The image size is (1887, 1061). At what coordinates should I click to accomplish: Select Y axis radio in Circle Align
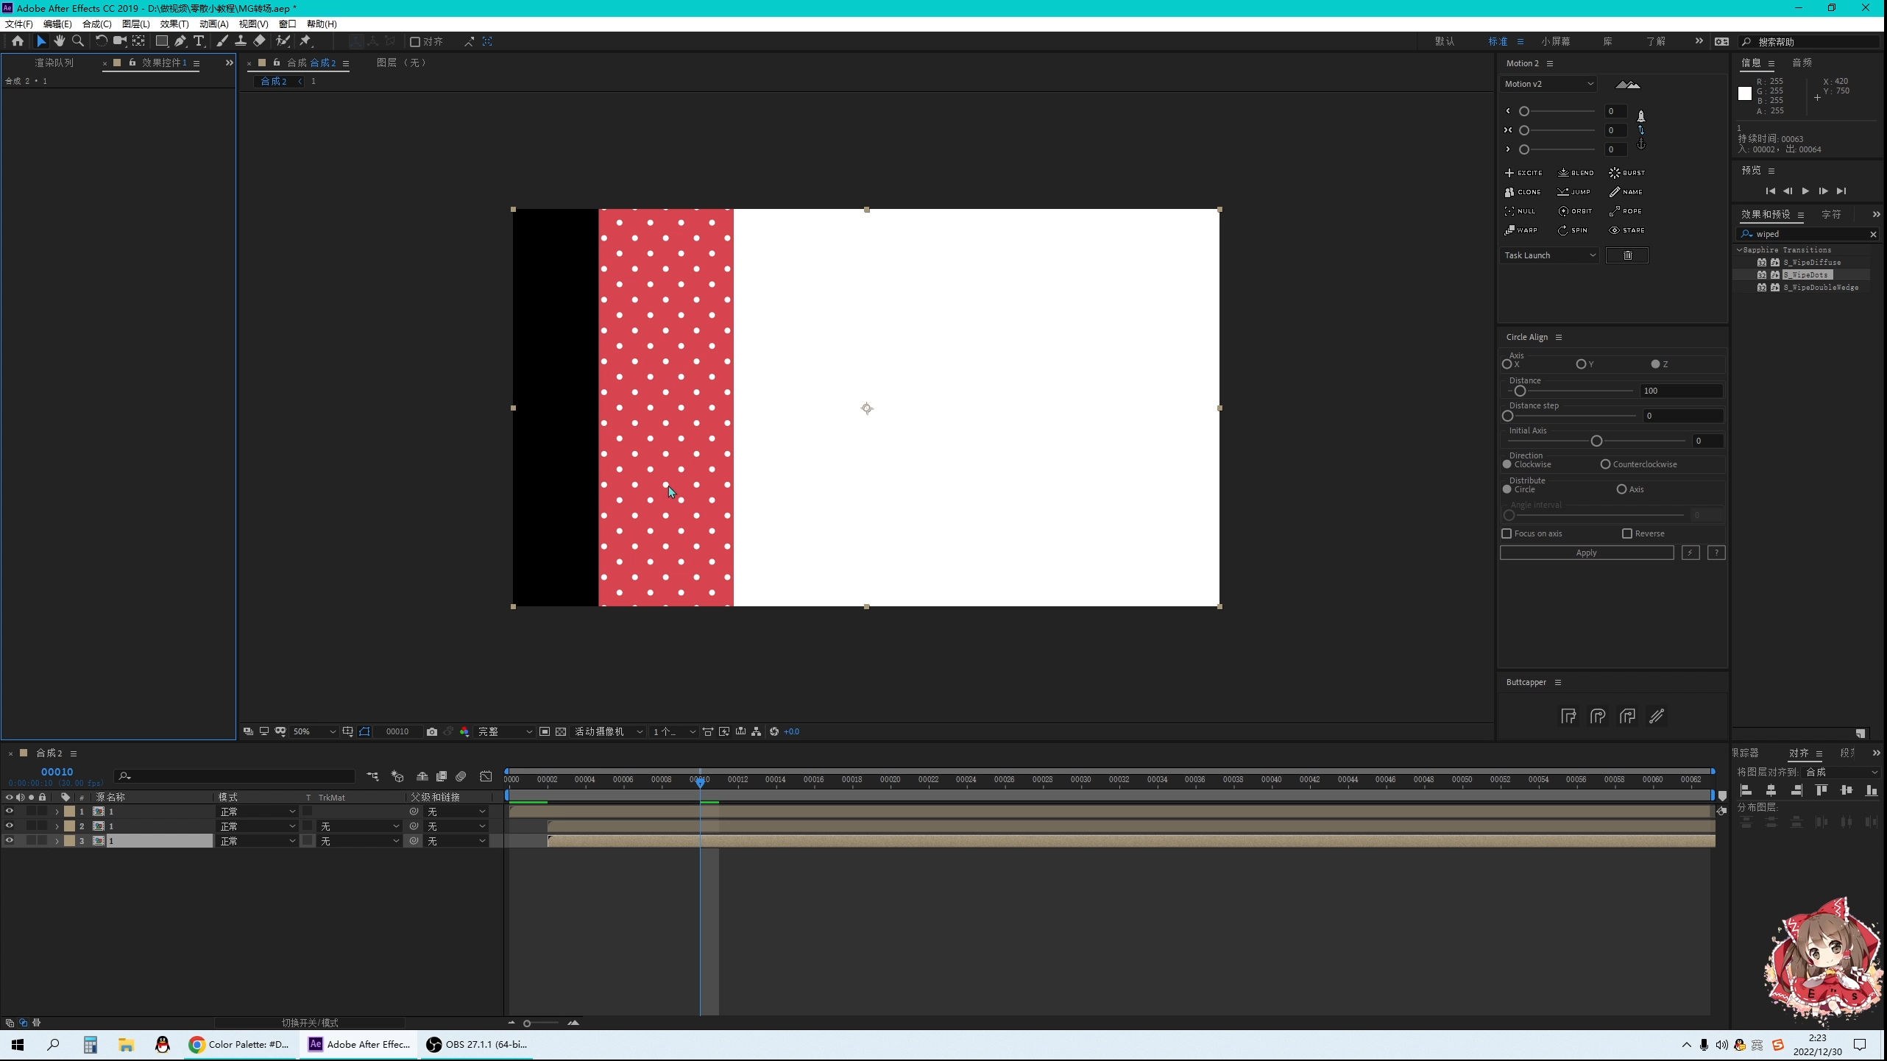(x=1581, y=364)
